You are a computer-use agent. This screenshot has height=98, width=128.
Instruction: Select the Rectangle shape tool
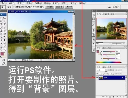pos(5,43)
